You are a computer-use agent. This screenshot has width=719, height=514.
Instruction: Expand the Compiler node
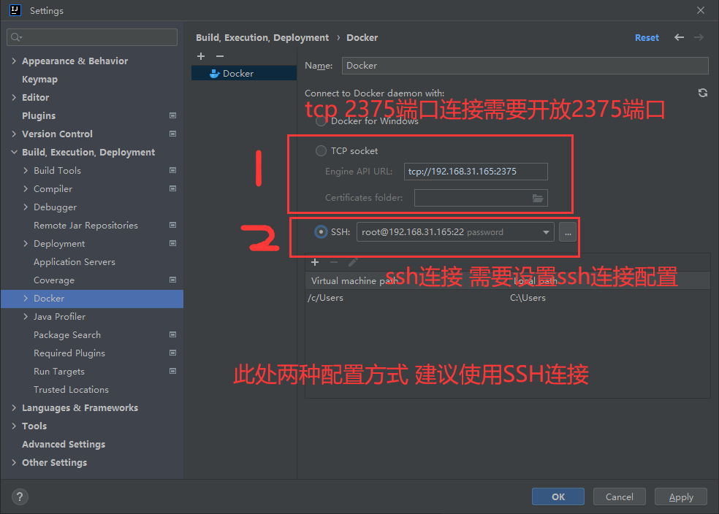[x=26, y=188]
